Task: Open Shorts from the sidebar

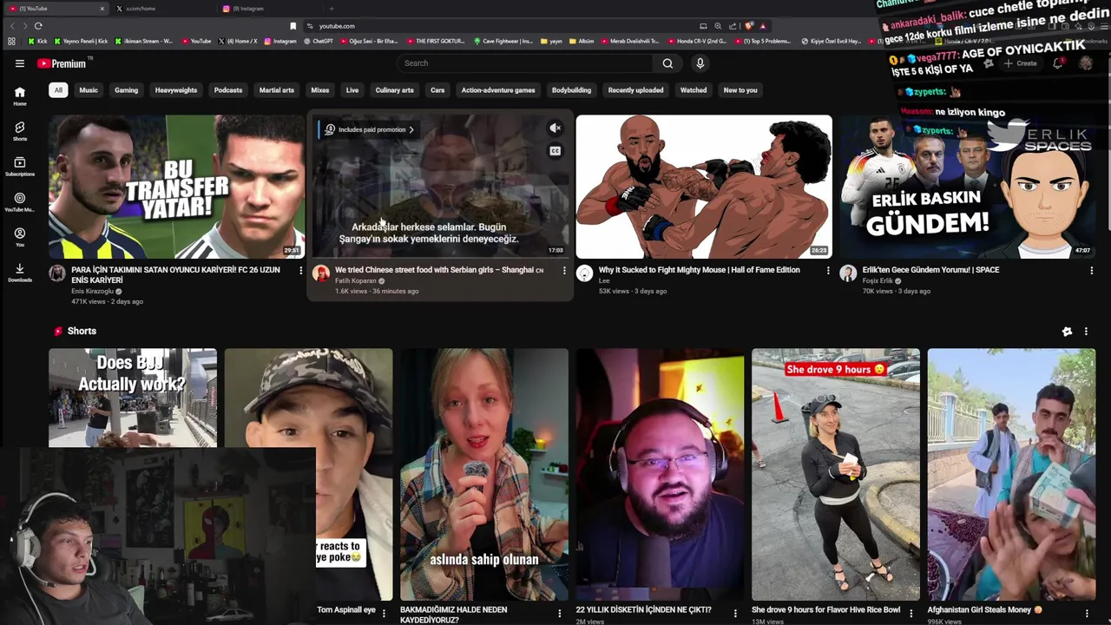Action: pyautogui.click(x=19, y=131)
